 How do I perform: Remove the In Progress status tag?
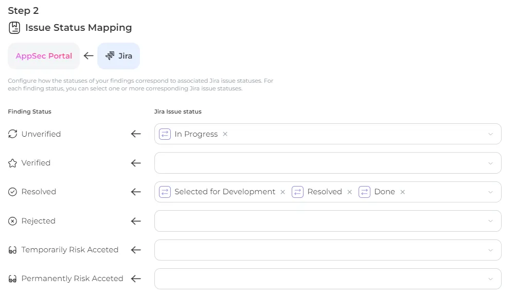225,134
